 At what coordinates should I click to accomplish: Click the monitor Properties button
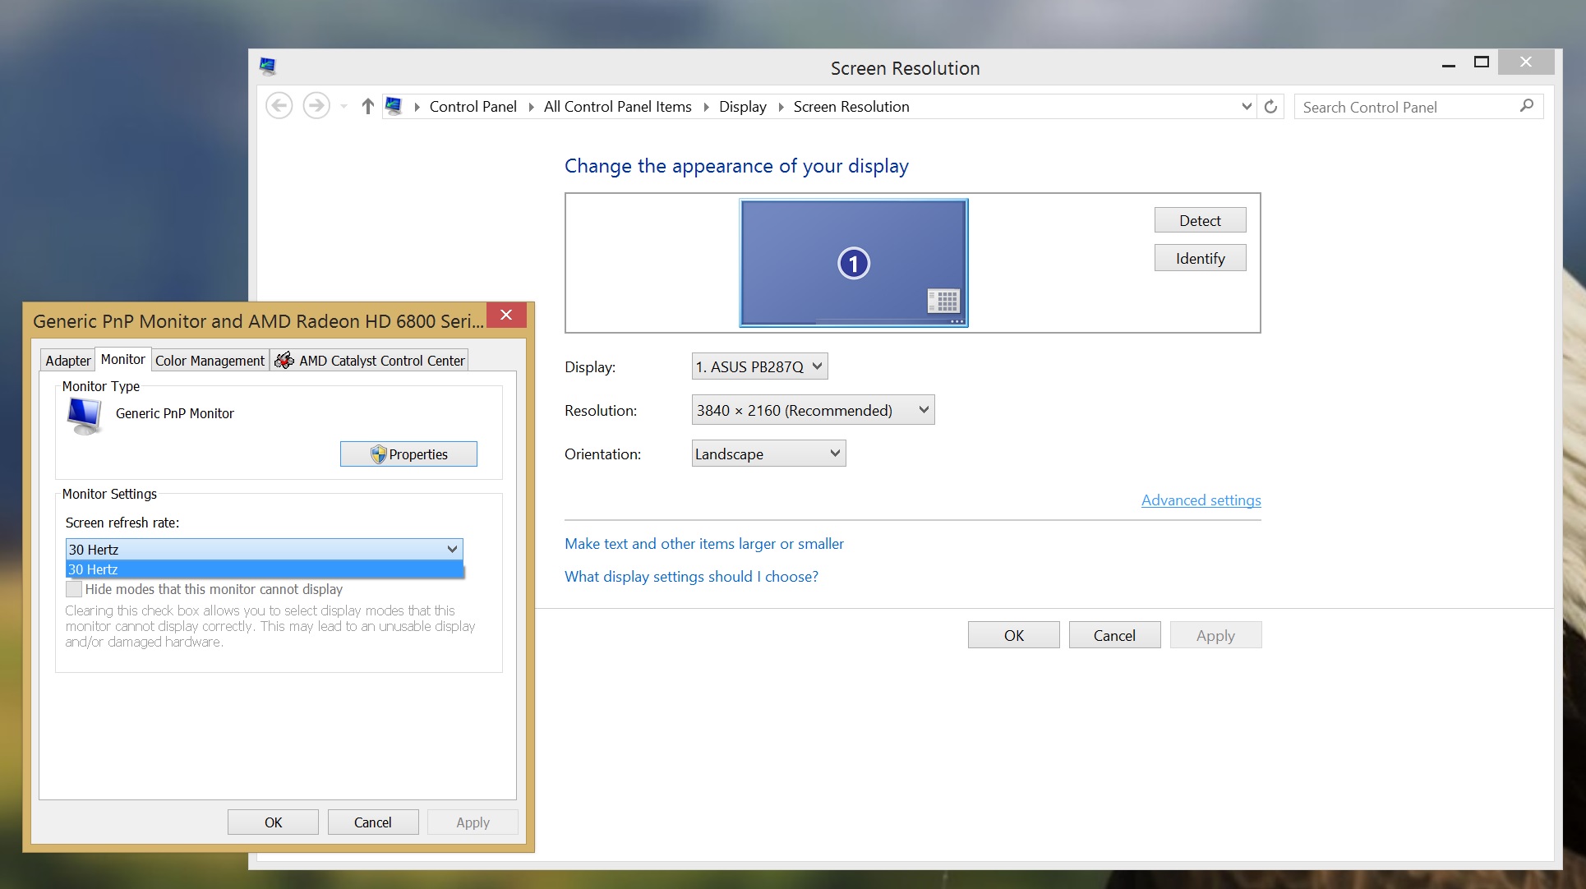click(408, 454)
